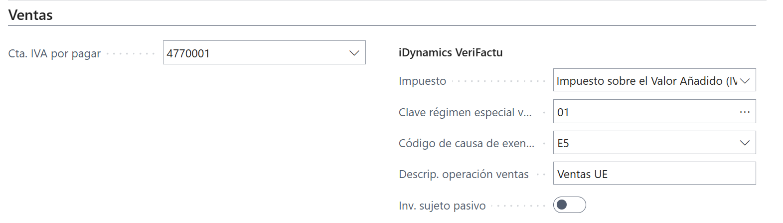This screenshot has height=223, width=783.
Task: Place cursor on the Ventas UE text
Action: 582,174
